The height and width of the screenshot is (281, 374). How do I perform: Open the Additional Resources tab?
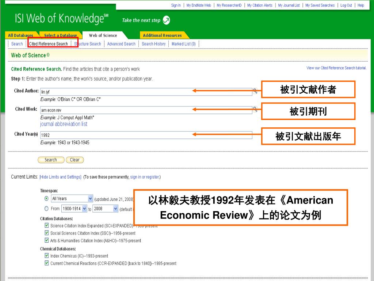point(162,35)
